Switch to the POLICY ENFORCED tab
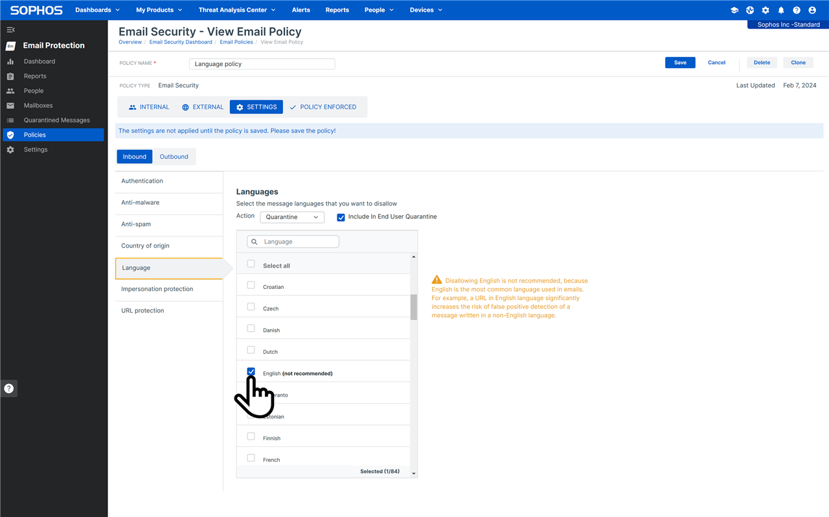 pyautogui.click(x=323, y=107)
